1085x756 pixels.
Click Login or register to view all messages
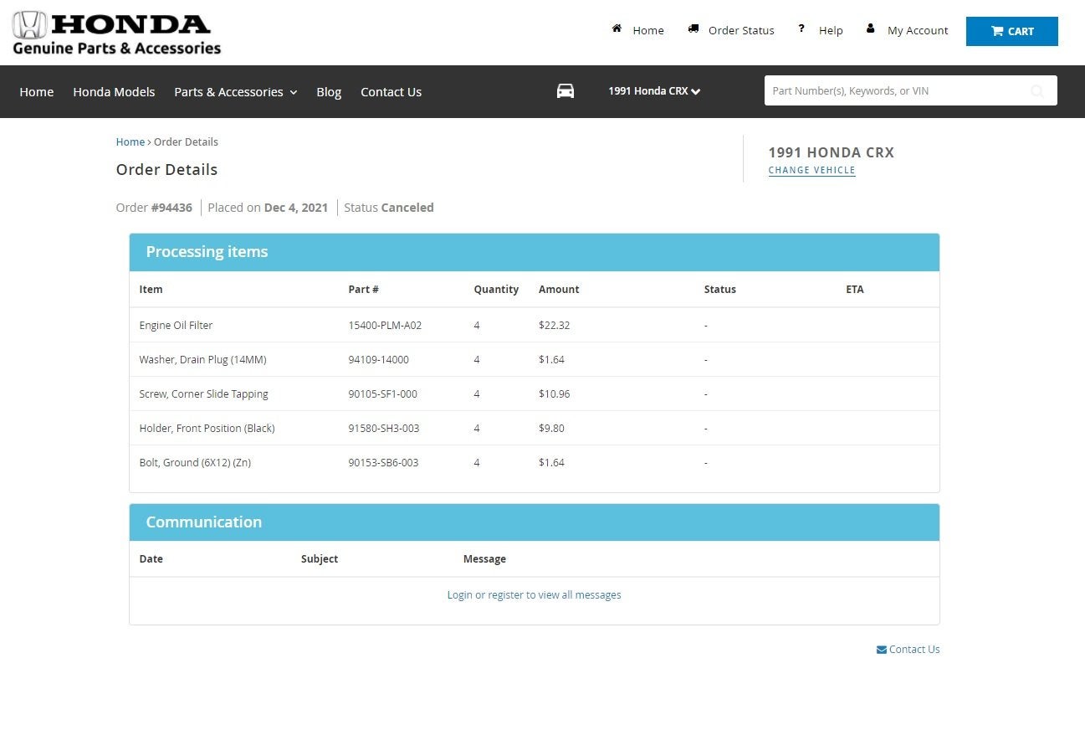point(534,595)
